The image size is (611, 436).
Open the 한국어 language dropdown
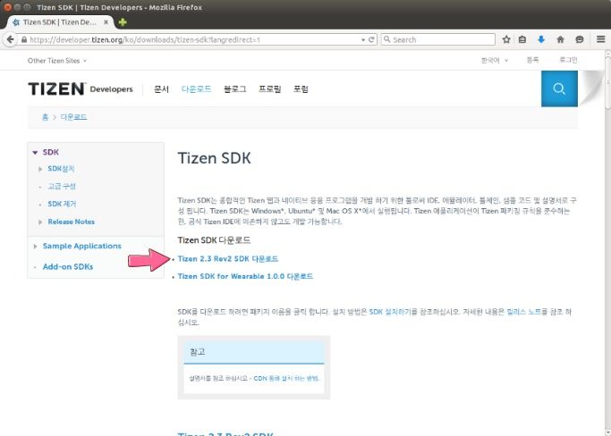495,61
